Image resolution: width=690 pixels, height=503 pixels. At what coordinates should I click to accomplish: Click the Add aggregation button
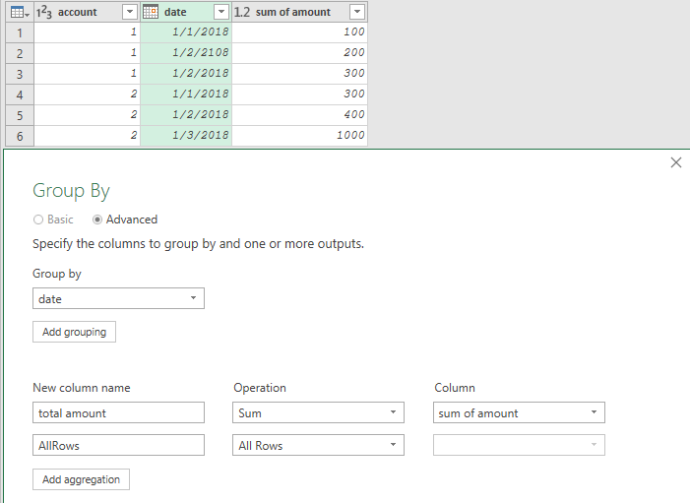(x=81, y=479)
